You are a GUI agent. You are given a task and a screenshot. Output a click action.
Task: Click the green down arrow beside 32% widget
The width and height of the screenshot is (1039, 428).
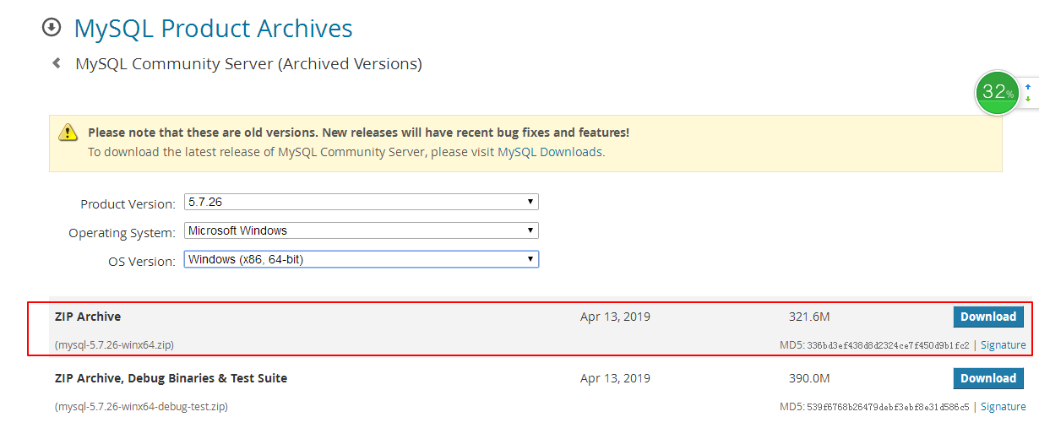tap(1028, 100)
